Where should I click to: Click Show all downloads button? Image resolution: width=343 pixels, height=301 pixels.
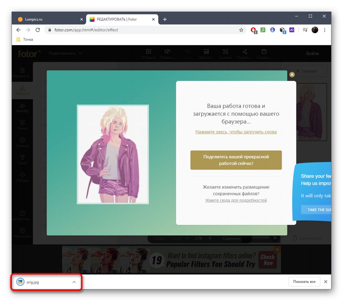coord(304,282)
